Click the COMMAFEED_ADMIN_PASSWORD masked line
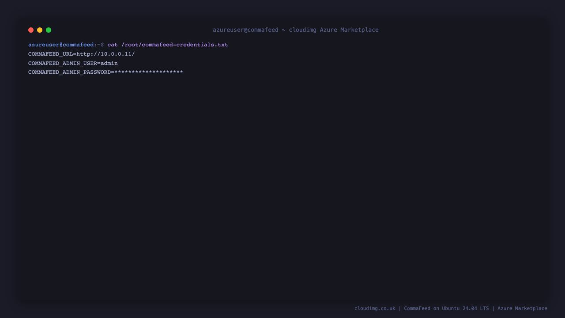 pyautogui.click(x=105, y=72)
